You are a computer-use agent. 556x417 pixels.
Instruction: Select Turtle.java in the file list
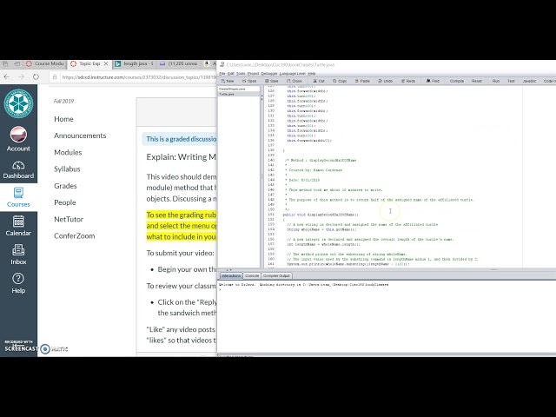[239, 94]
